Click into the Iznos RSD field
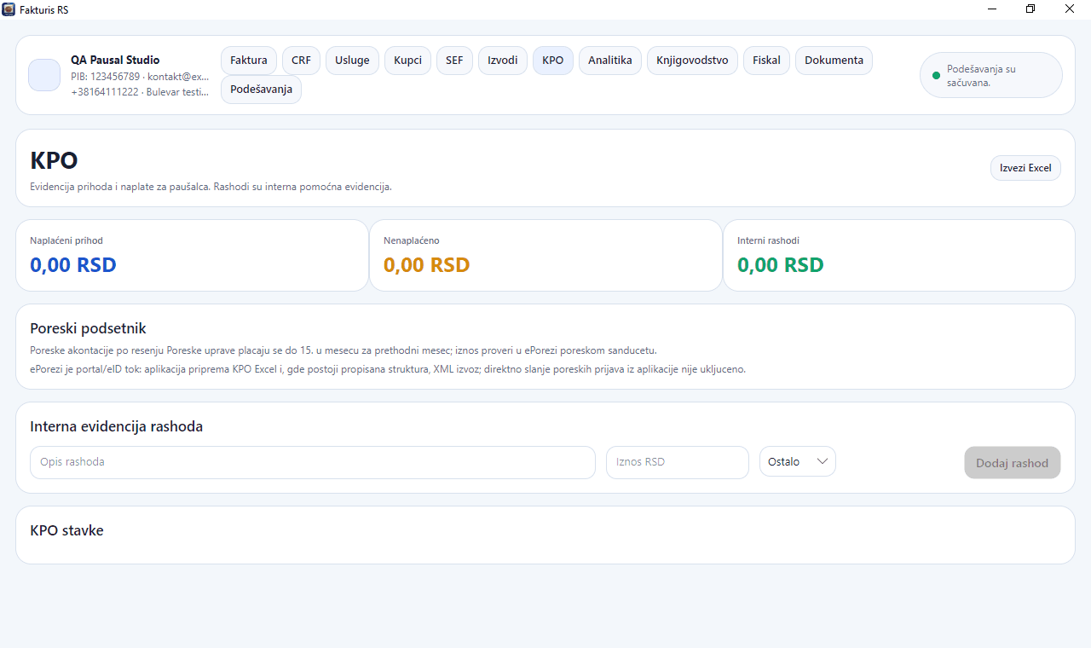This screenshot has height=648, width=1091. pyautogui.click(x=678, y=462)
